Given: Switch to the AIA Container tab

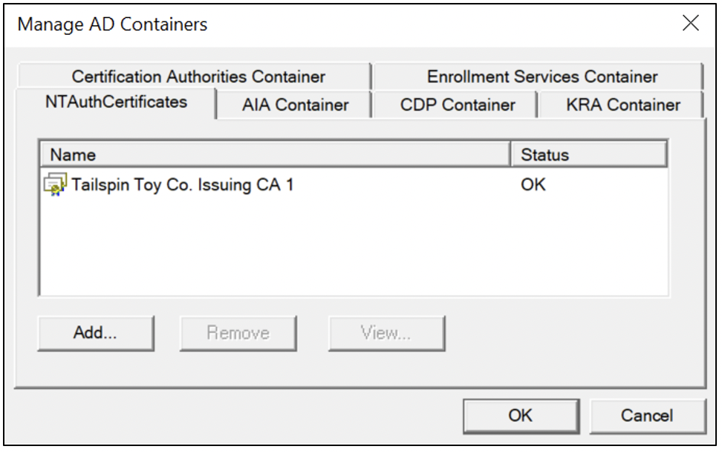Looking at the screenshot, I should (295, 105).
